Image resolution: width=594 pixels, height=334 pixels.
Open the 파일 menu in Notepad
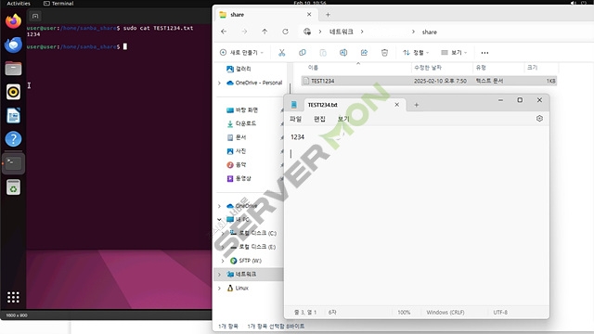pos(295,119)
